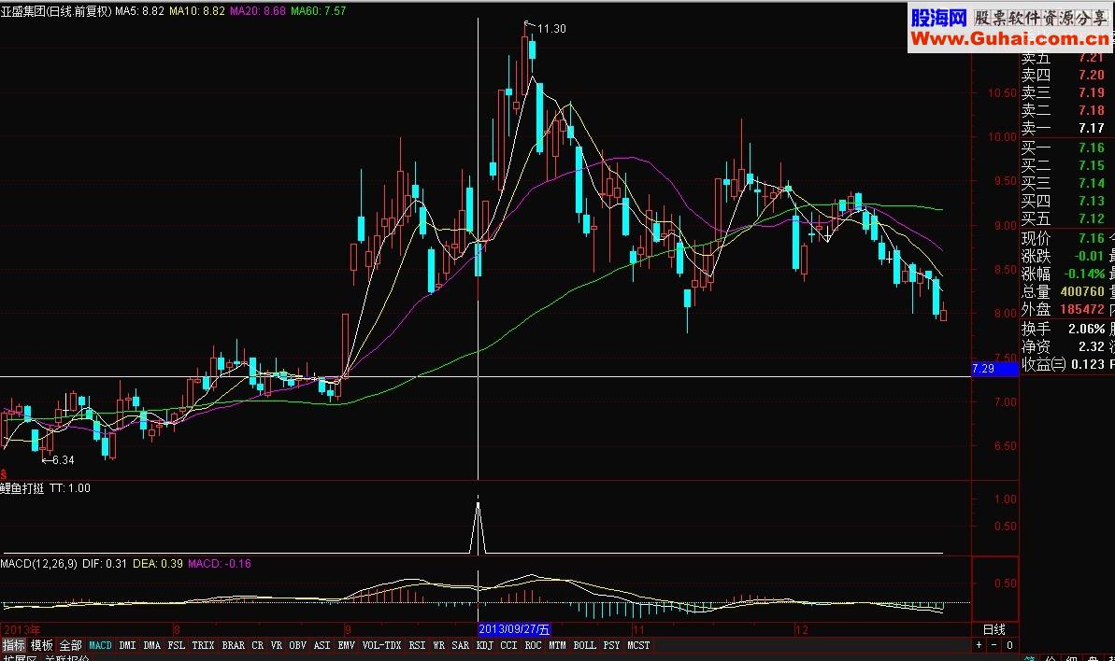This screenshot has height=661, width=1115.
Task: Zoom in with the plus button
Action: coord(979,645)
